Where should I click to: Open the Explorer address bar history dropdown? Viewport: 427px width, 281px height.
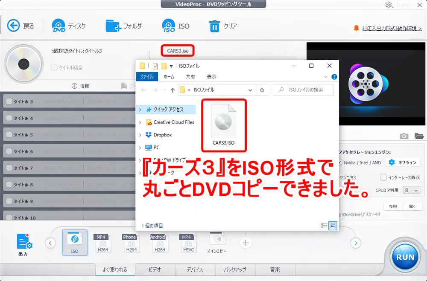pos(250,90)
